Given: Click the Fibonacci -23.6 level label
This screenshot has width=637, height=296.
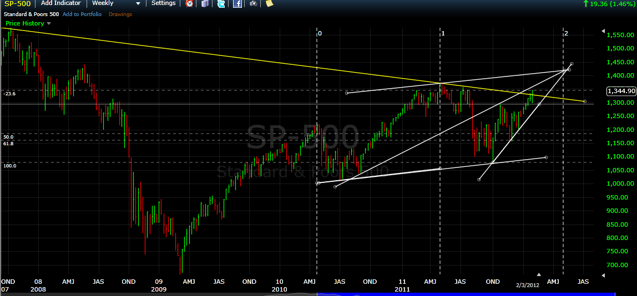Looking at the screenshot, I should (9, 93).
